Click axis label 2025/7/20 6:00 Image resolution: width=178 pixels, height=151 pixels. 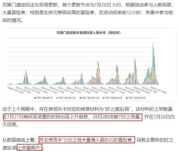pos(23,90)
